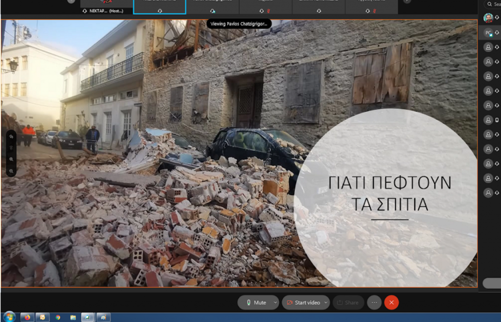This screenshot has width=501, height=322.
Task: Expand the video options arrow beside Start video
Action: click(326, 302)
